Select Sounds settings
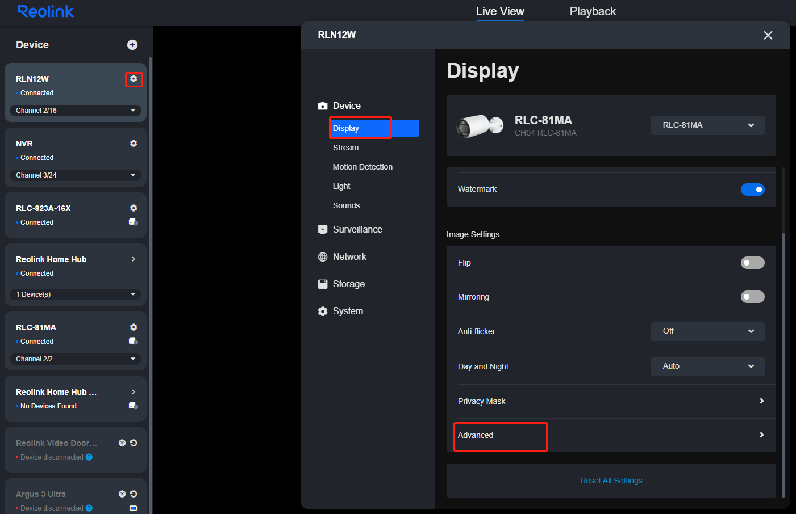 click(x=346, y=205)
